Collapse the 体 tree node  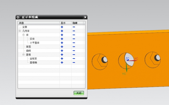[23, 35]
